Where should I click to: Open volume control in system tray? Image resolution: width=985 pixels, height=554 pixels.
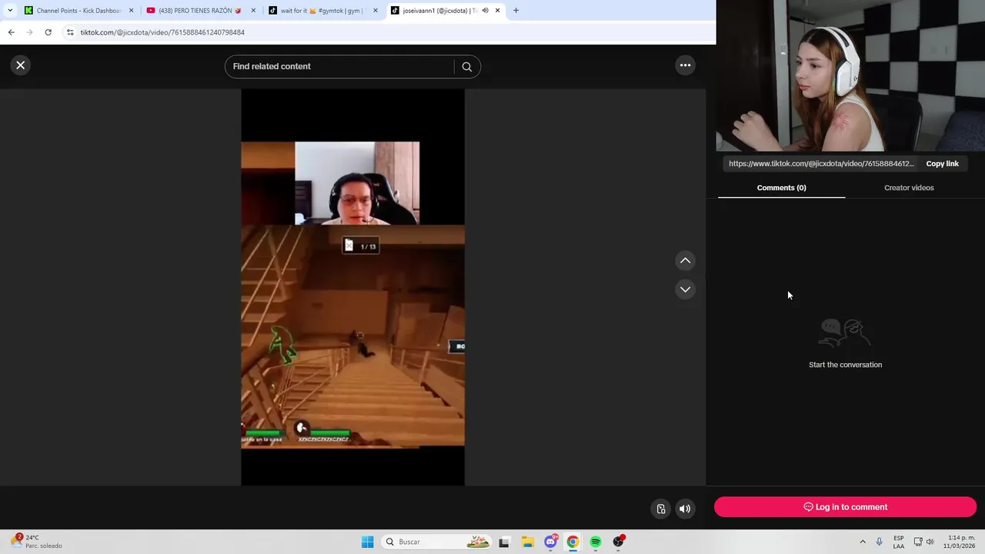930,542
